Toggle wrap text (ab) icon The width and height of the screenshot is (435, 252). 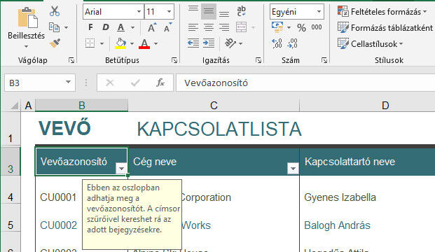(x=241, y=11)
